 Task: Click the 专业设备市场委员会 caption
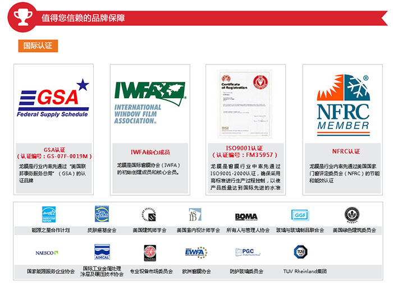pyautogui.click(x=152, y=271)
